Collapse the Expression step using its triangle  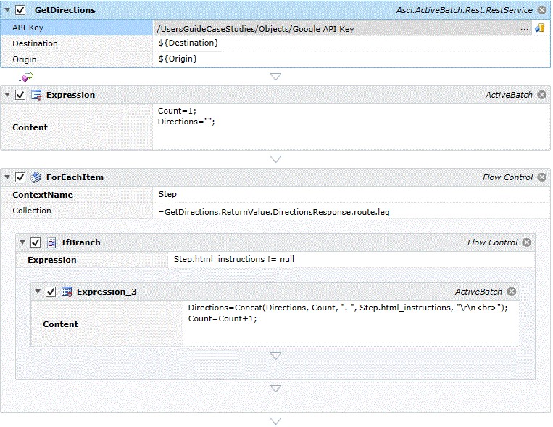7,95
